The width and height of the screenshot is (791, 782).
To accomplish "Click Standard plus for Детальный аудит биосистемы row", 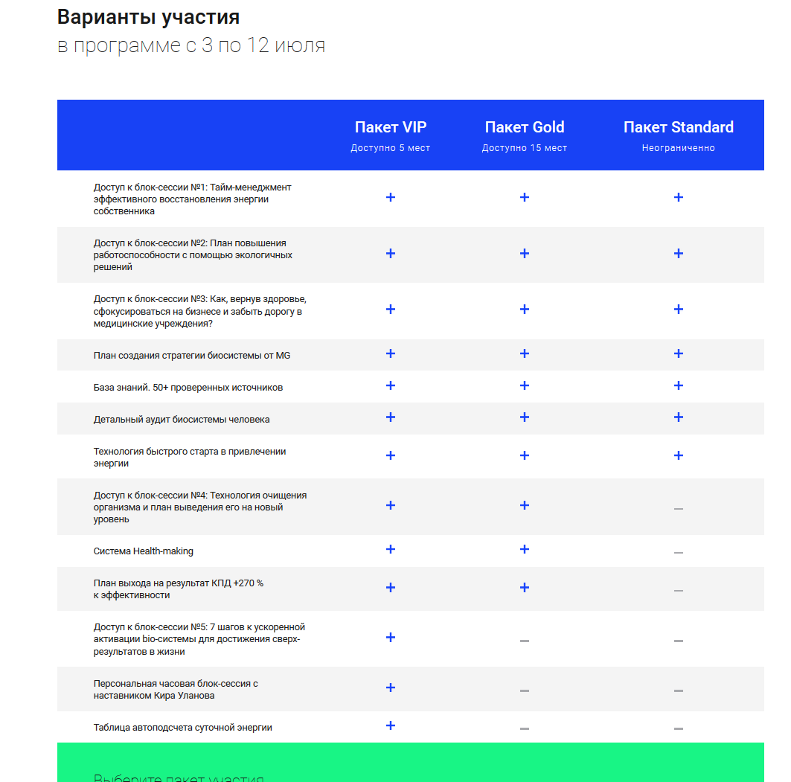I will click(678, 417).
